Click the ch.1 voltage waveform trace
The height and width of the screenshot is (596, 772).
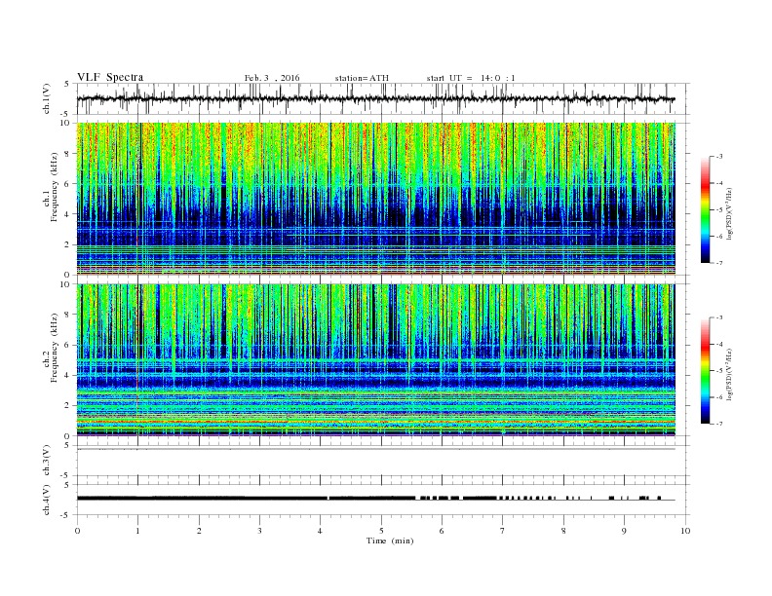click(x=375, y=98)
